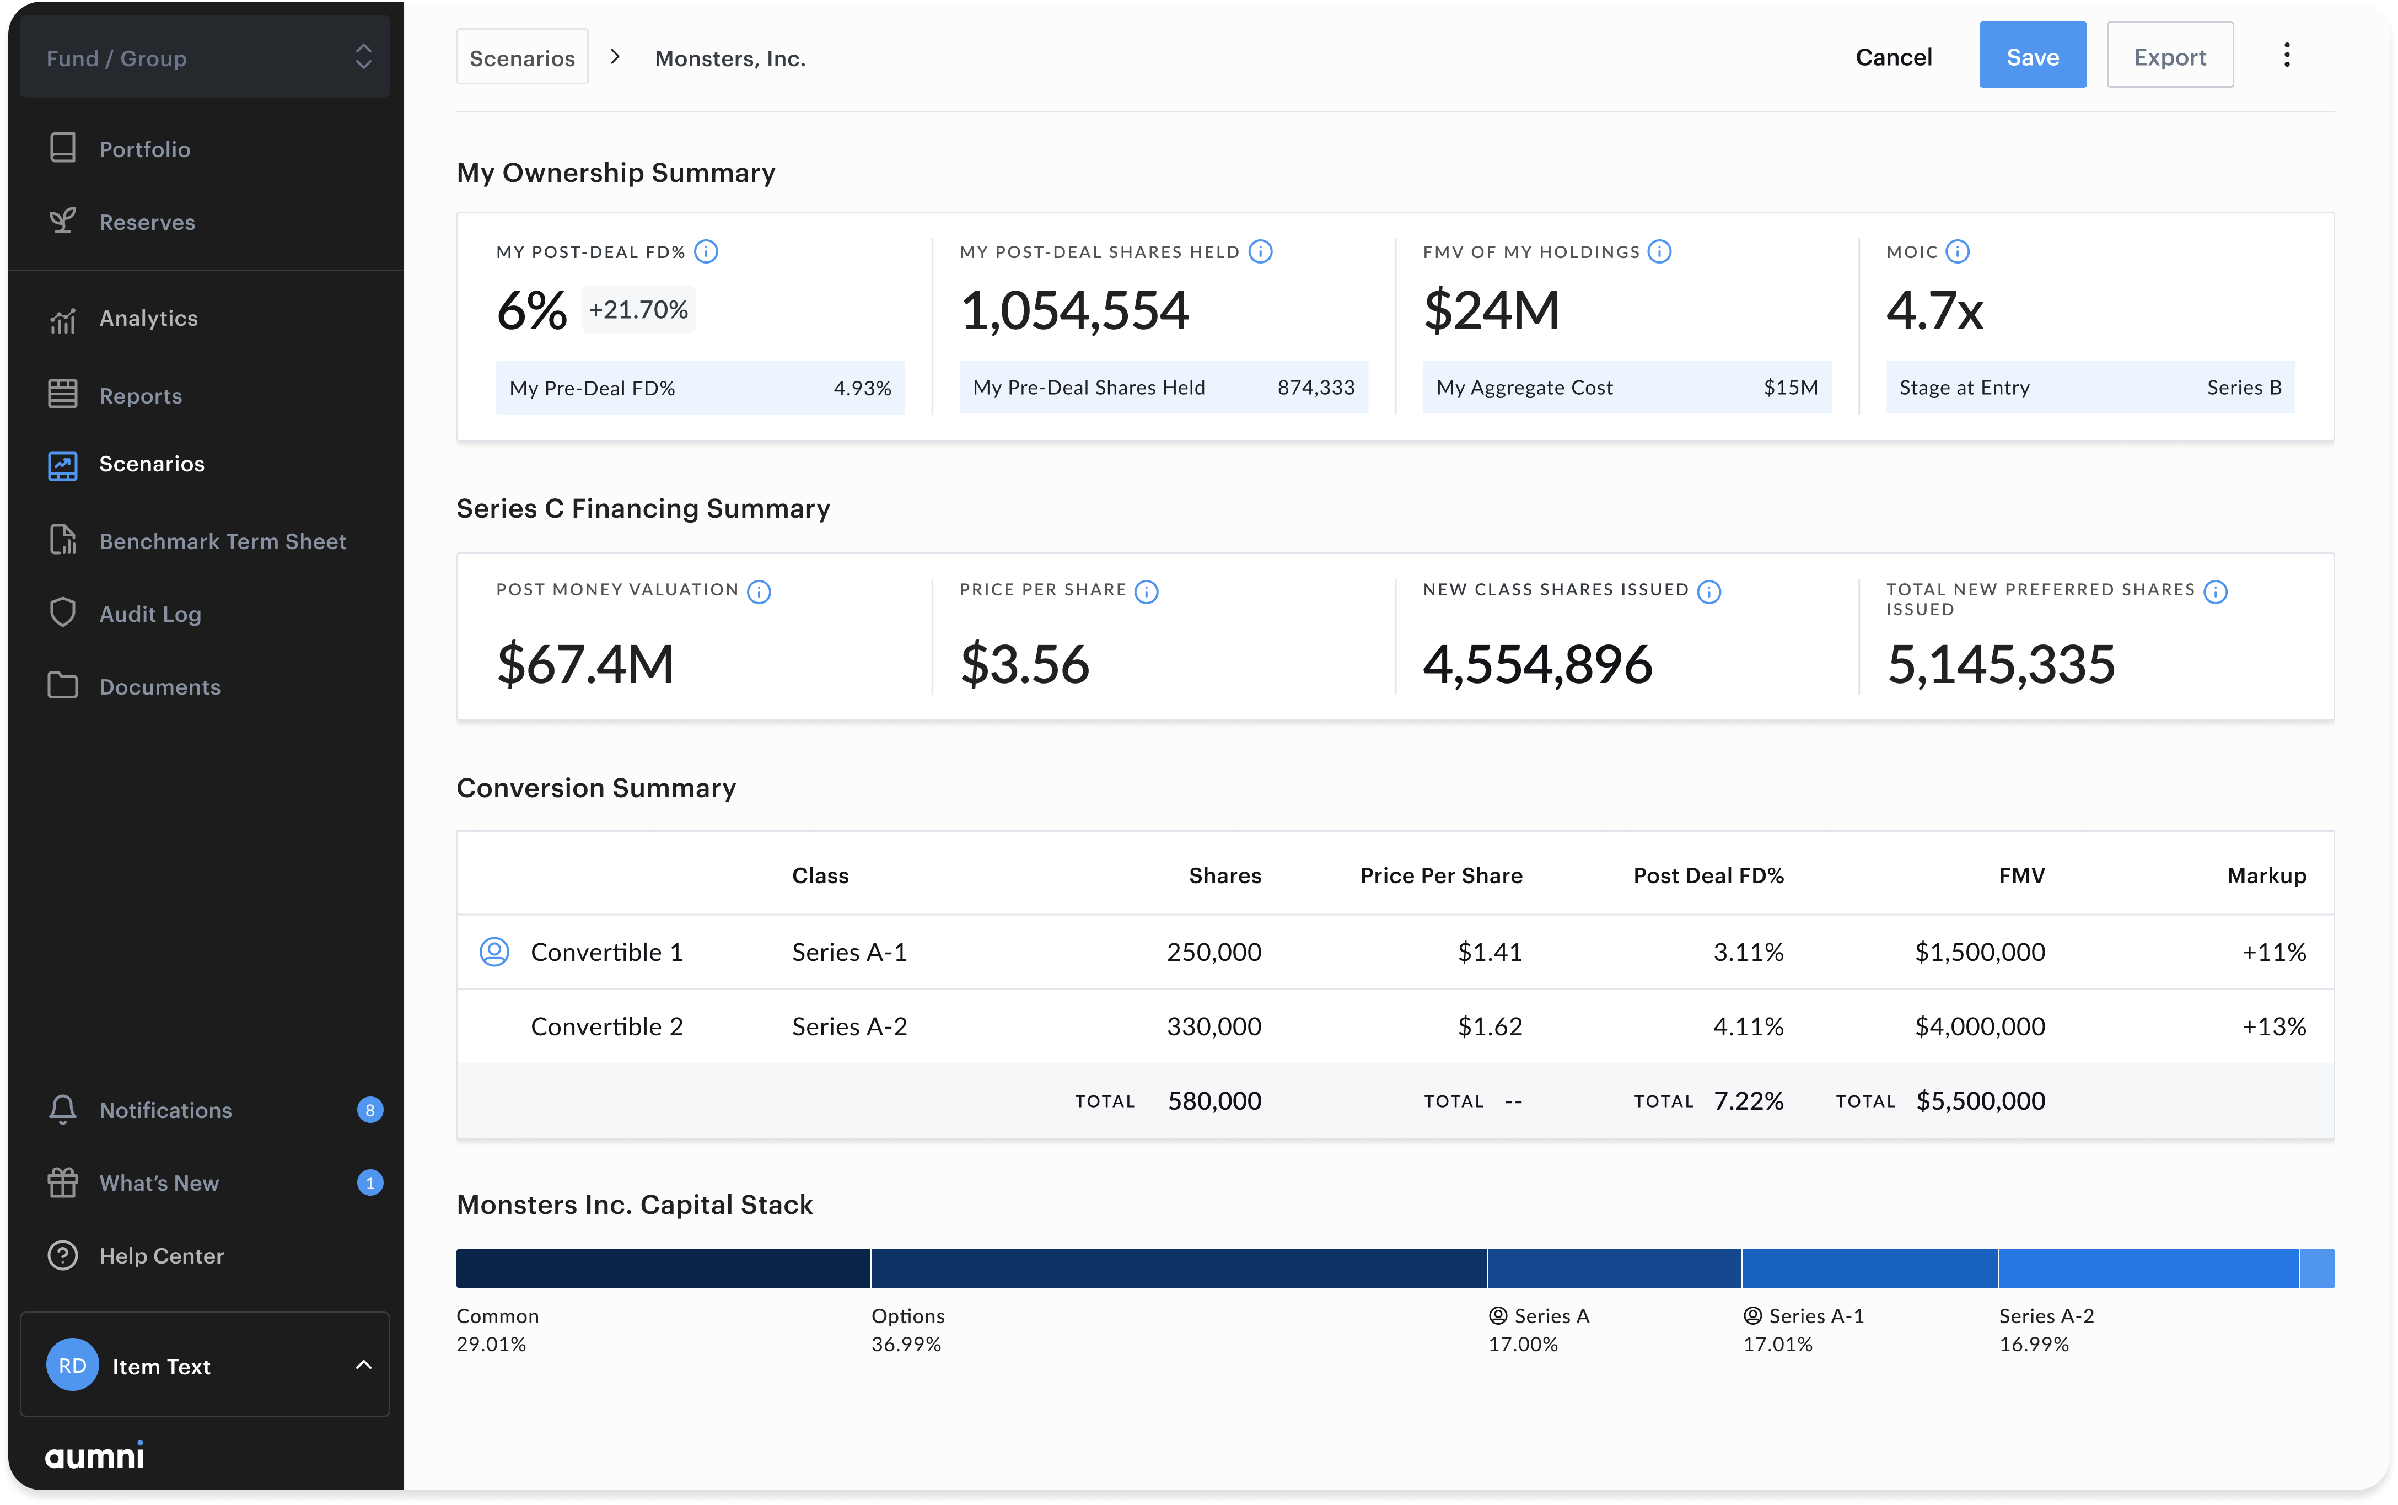Click the Help Center question icon
Screen dimensions: 2398x1505
[63, 1255]
